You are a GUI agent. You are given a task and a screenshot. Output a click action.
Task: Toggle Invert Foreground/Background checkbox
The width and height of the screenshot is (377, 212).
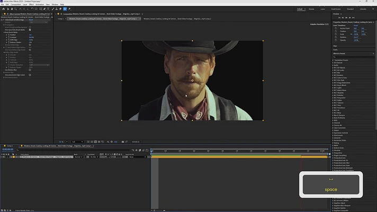(30, 28)
